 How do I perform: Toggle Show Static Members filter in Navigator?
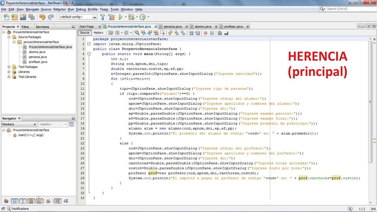point(23,201)
